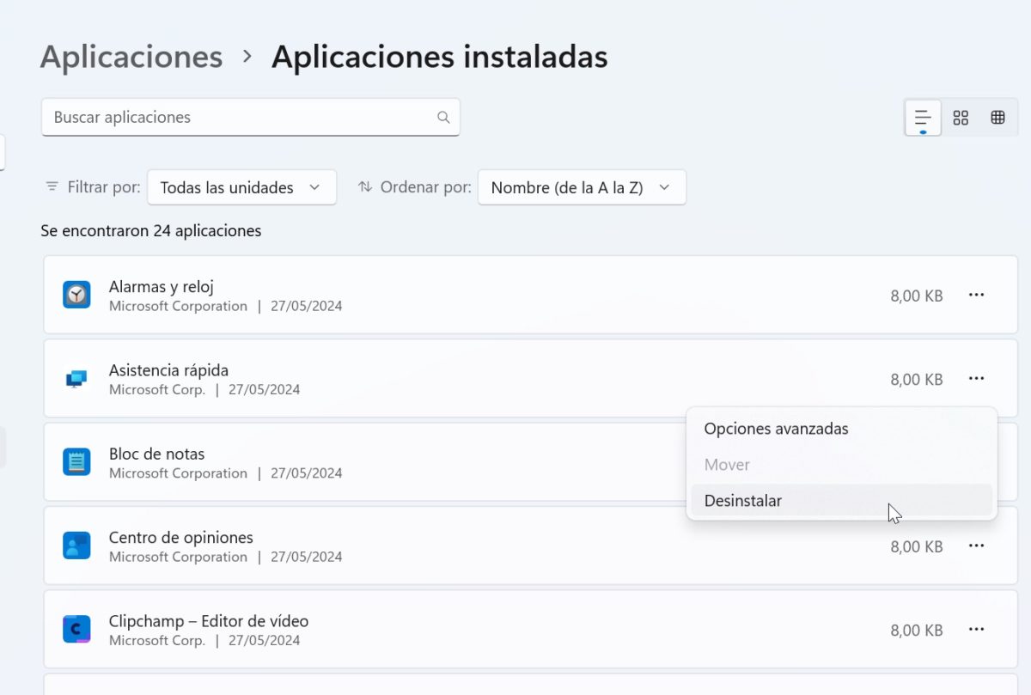
Task: Open the three-dot menu for Clipchamp
Action: pyautogui.click(x=976, y=629)
